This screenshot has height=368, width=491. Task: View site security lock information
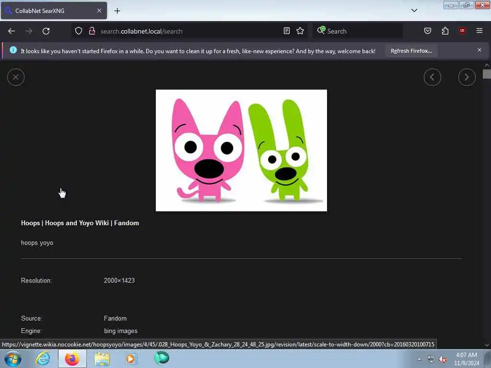(92, 31)
